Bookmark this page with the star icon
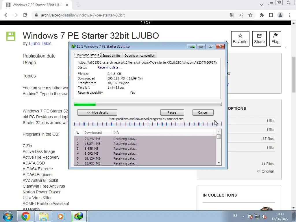 pyautogui.click(x=250, y=15)
